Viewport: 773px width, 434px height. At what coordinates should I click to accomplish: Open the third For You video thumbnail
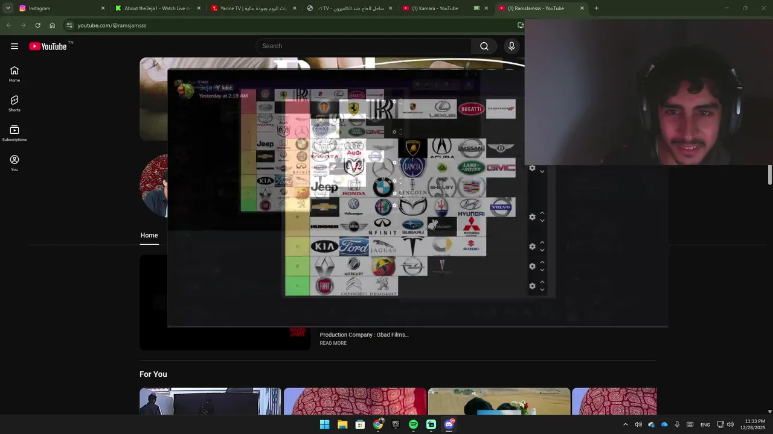(499, 401)
